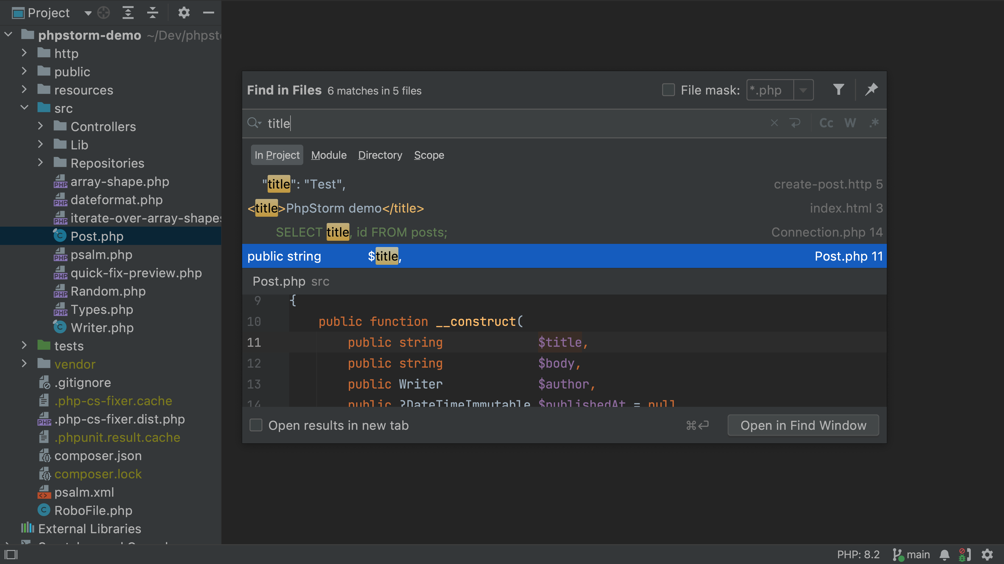Select Post.php class icon in tree
Viewport: 1004px width, 564px height.
coord(60,236)
